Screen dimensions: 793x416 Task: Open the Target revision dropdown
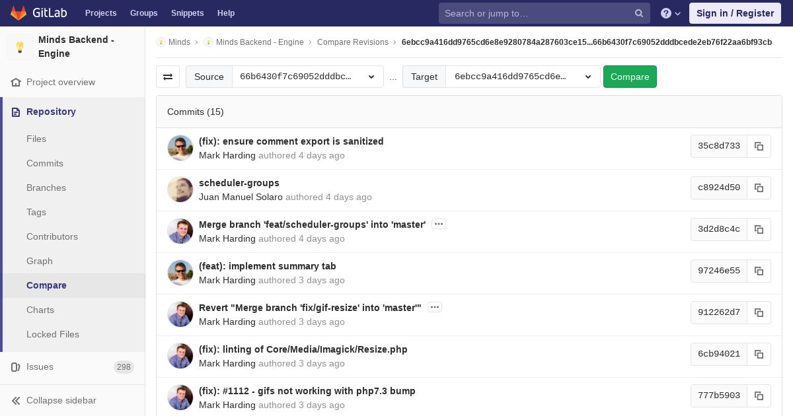522,77
